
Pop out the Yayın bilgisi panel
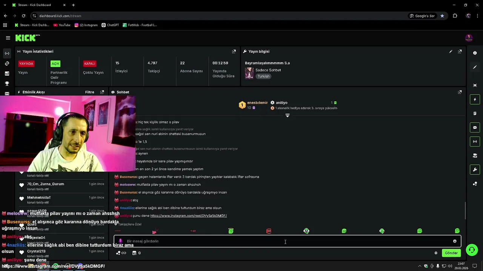(460, 51)
